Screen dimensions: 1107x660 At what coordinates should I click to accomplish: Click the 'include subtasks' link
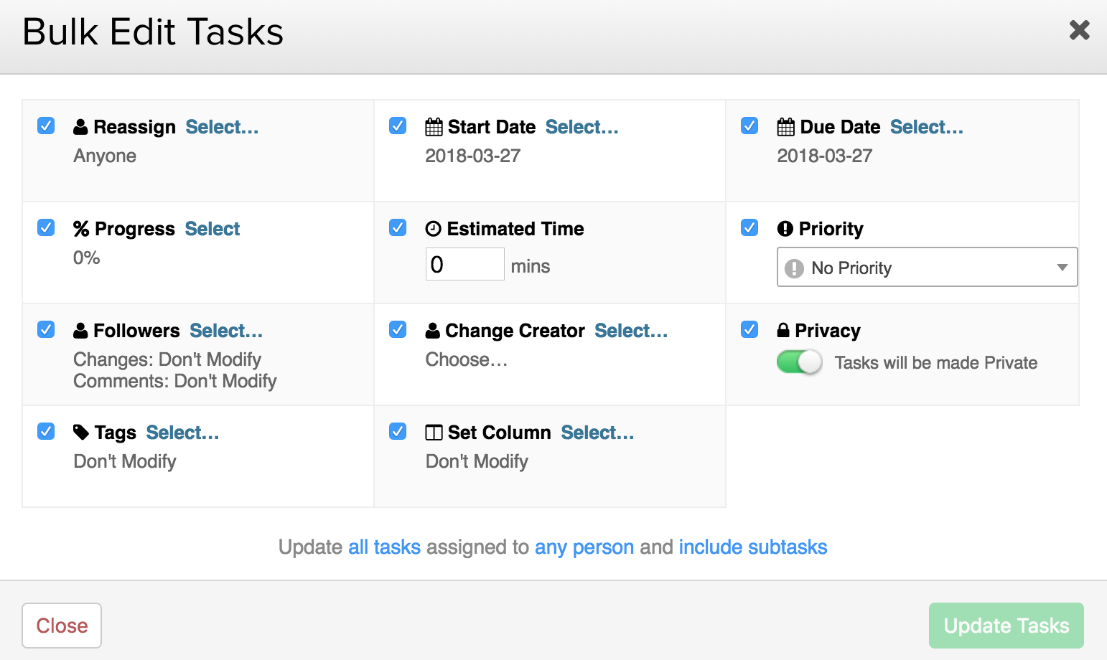pos(752,547)
